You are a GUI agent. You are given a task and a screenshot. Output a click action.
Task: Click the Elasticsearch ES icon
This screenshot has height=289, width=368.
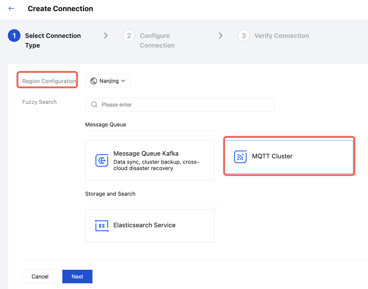tap(101, 225)
